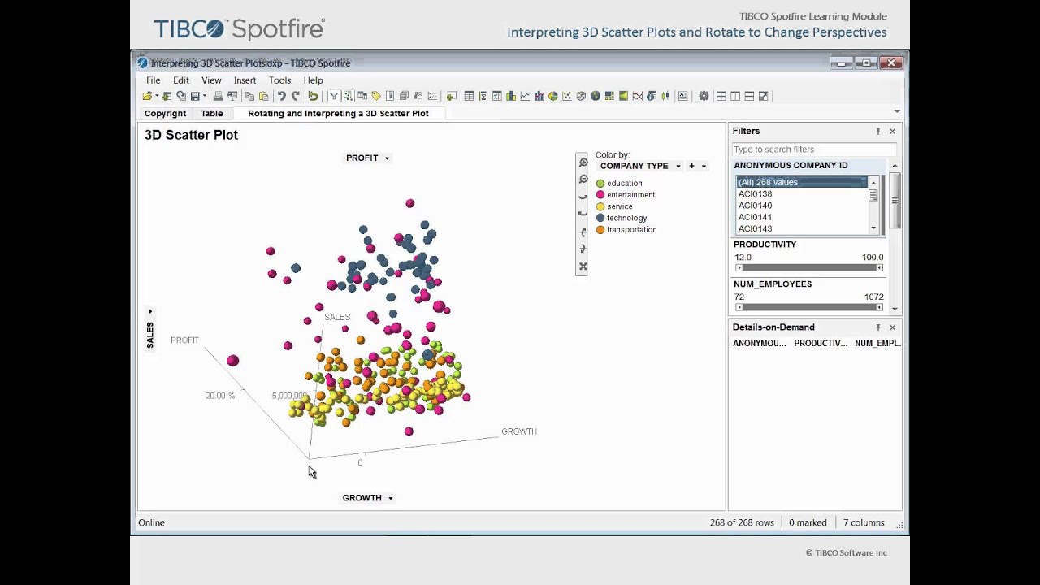Open the Insert menu
The image size is (1040, 585).
tap(245, 80)
